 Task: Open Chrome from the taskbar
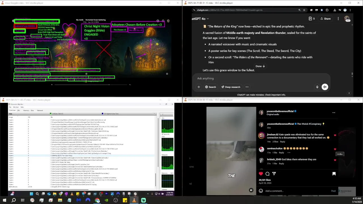[97, 200]
